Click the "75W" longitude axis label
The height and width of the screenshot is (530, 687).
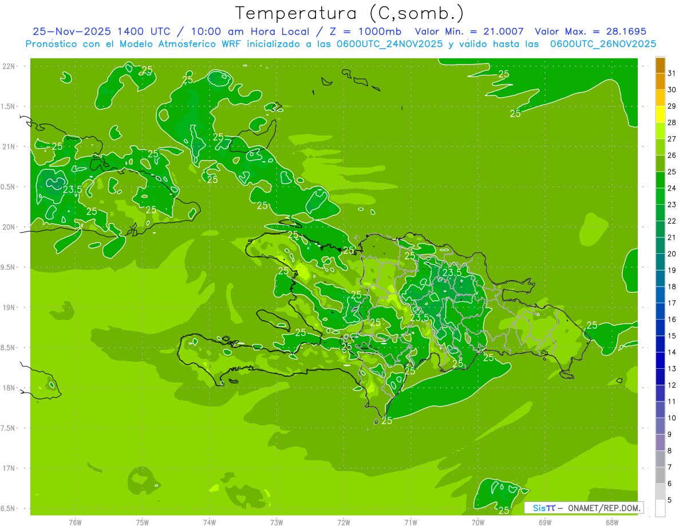[x=143, y=522]
